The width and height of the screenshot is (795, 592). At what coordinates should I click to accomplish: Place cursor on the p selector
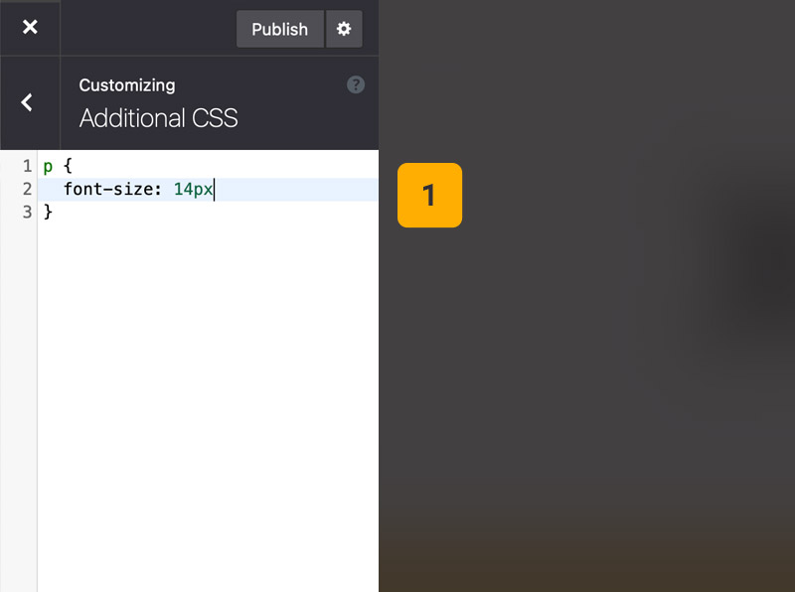pyautogui.click(x=48, y=166)
